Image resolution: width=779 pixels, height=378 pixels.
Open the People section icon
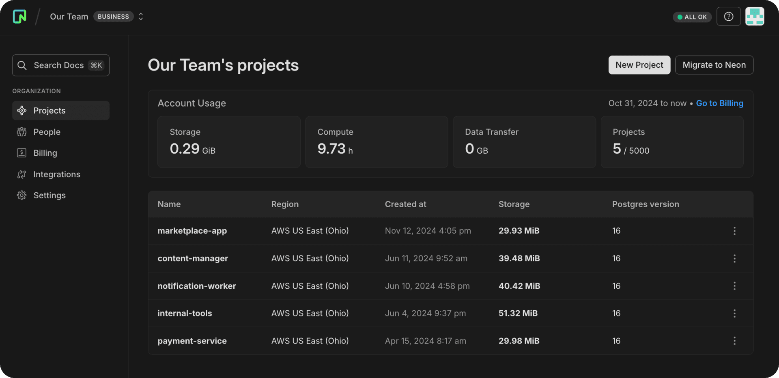(x=22, y=131)
